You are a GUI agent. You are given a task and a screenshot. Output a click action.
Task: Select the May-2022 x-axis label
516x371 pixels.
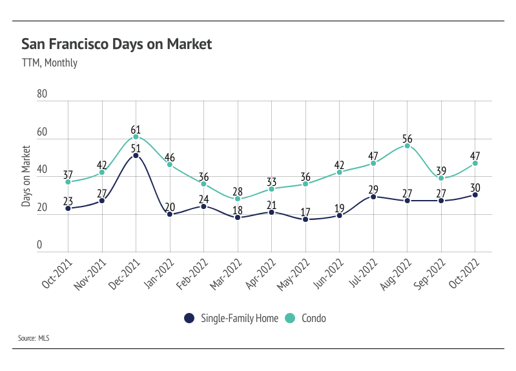(x=293, y=275)
